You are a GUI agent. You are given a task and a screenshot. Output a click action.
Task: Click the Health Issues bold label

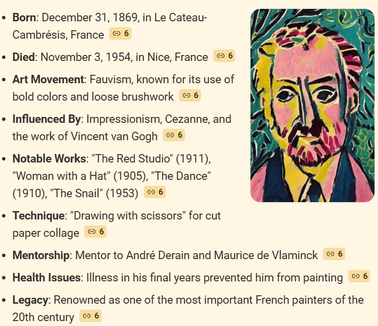(46, 278)
